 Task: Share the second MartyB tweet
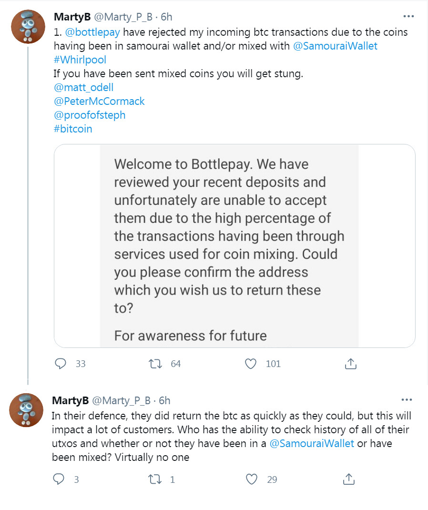coord(348,479)
